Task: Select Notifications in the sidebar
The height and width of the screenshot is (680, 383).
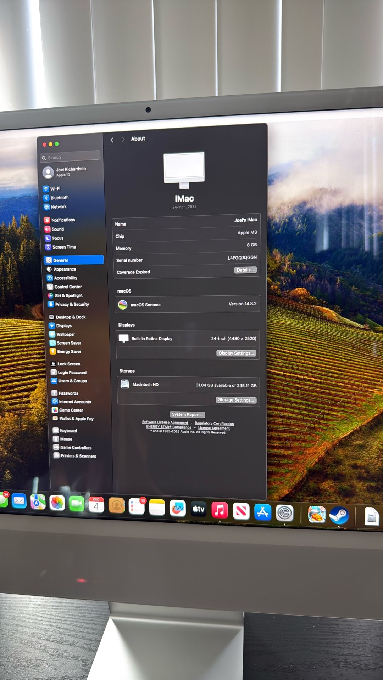Action: pyautogui.click(x=63, y=220)
